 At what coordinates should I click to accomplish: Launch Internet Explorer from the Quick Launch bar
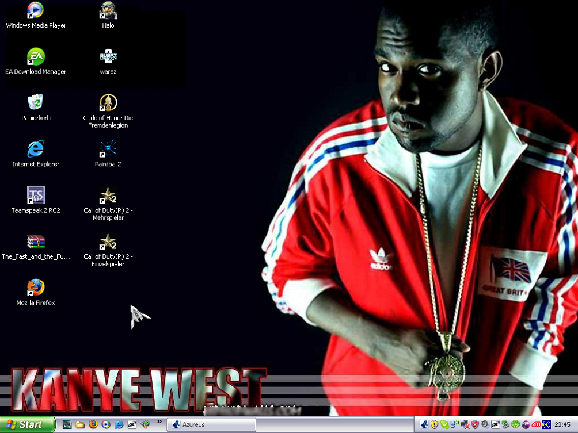coord(119,424)
